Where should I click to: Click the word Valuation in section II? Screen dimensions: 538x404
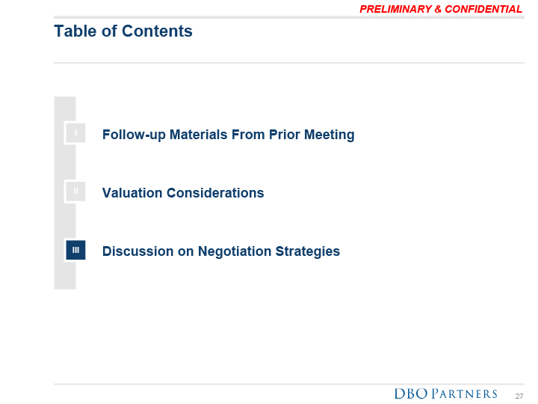(x=132, y=193)
